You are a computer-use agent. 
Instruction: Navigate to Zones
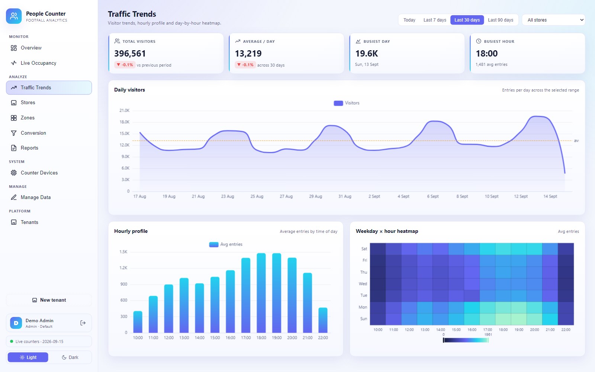[49, 118]
